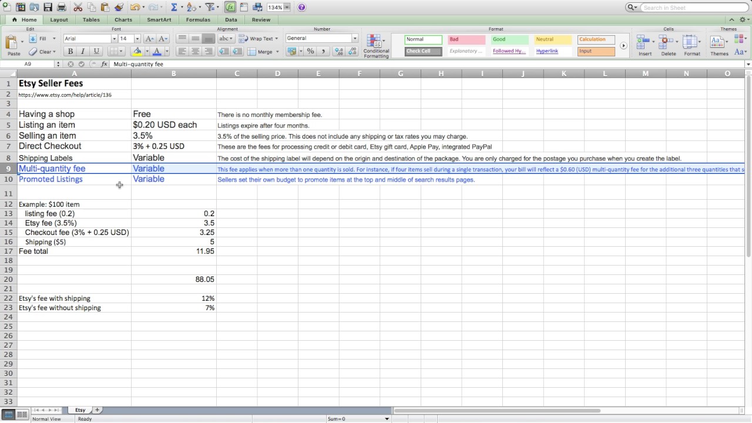Screen dimensions: 752x423
Task: Click the Name Box showing A9
Action: pyautogui.click(x=28, y=64)
